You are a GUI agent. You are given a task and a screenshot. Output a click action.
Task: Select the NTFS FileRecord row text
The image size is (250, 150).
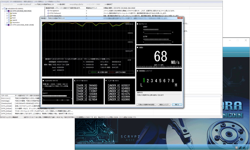[x=55, y=13]
